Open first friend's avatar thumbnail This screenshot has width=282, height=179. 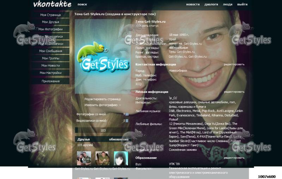pyautogui.click(x=84, y=158)
